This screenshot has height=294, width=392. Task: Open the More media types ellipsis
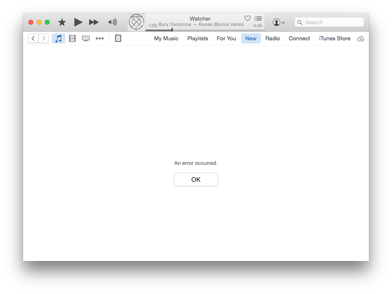click(99, 39)
